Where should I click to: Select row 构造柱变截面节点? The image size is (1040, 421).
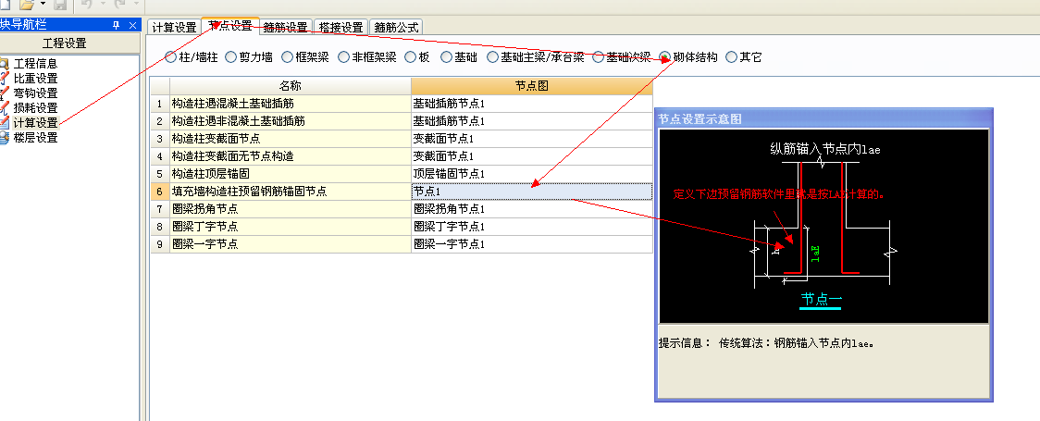[291, 139]
